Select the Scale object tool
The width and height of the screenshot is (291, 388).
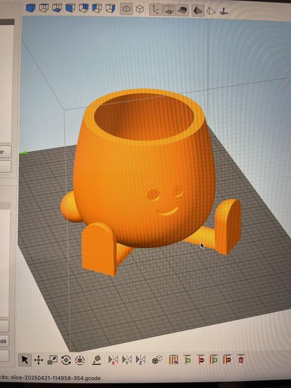(52, 360)
